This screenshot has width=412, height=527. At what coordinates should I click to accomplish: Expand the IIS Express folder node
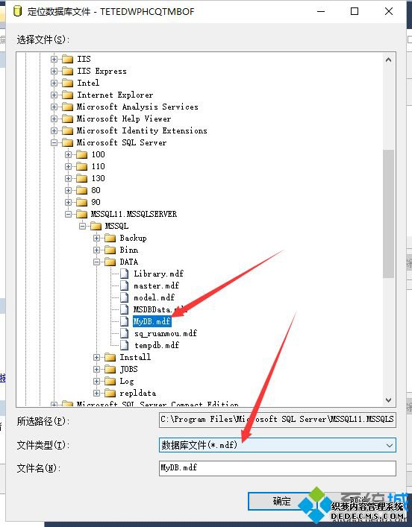point(54,72)
